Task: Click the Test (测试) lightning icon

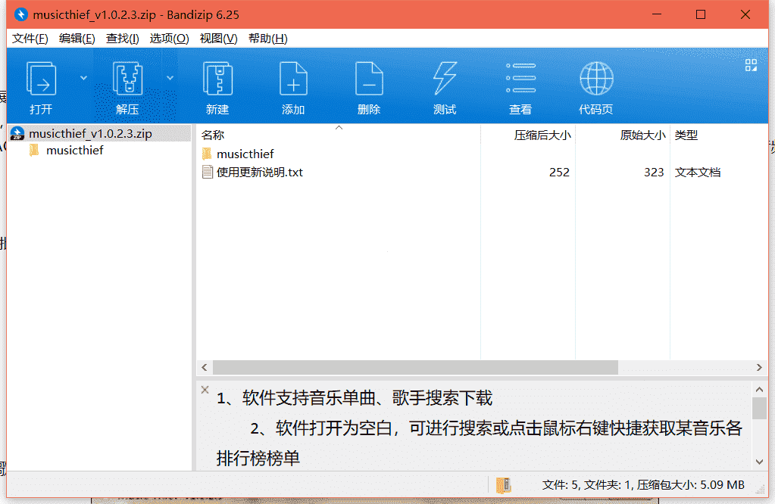Action: [x=445, y=79]
